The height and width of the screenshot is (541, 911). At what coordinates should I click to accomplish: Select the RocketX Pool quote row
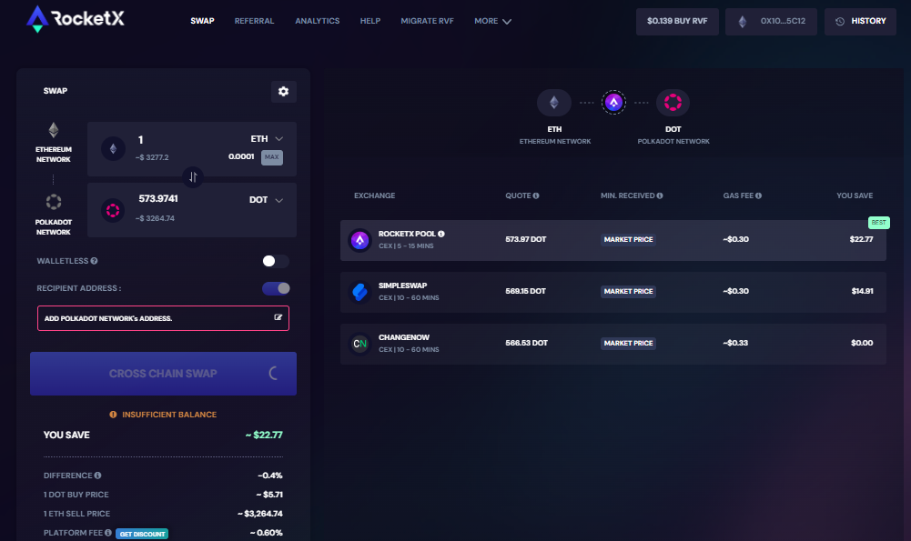[x=613, y=240]
